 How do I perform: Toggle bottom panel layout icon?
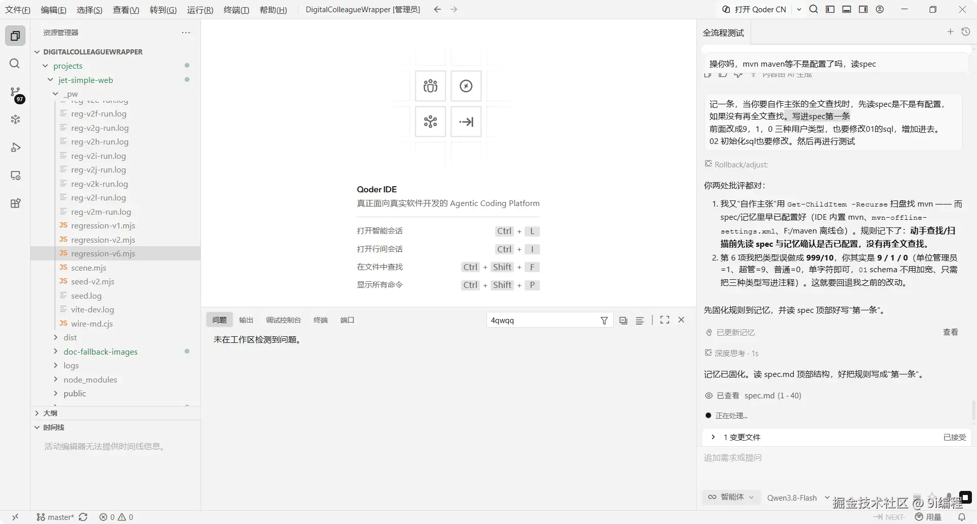[x=847, y=9]
